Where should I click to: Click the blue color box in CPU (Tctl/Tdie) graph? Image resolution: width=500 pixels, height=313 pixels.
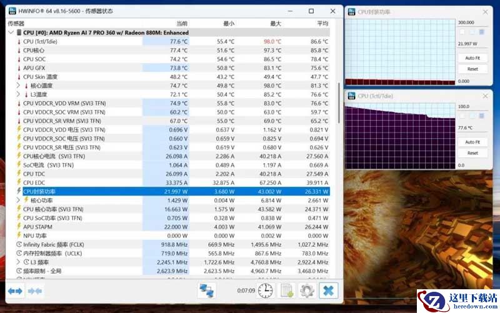(481, 116)
